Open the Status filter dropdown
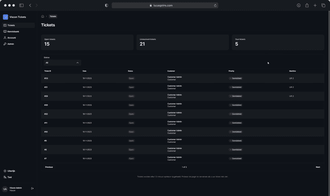 (x=62, y=63)
